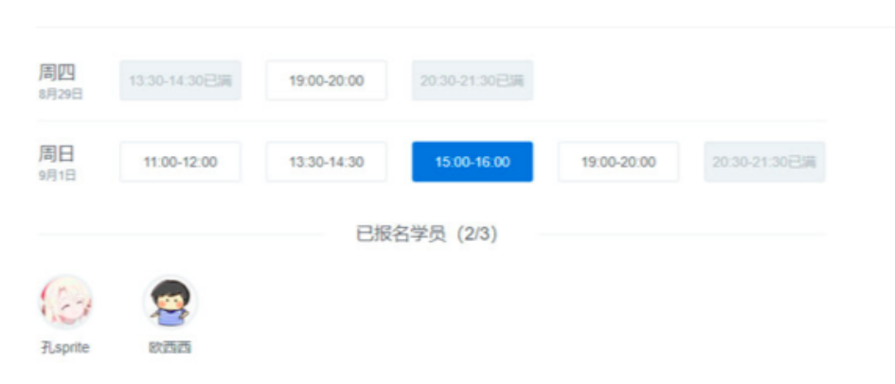Click the highlighted blue 15:00-16:00 slot
This screenshot has height=384, width=895.
[x=472, y=162]
